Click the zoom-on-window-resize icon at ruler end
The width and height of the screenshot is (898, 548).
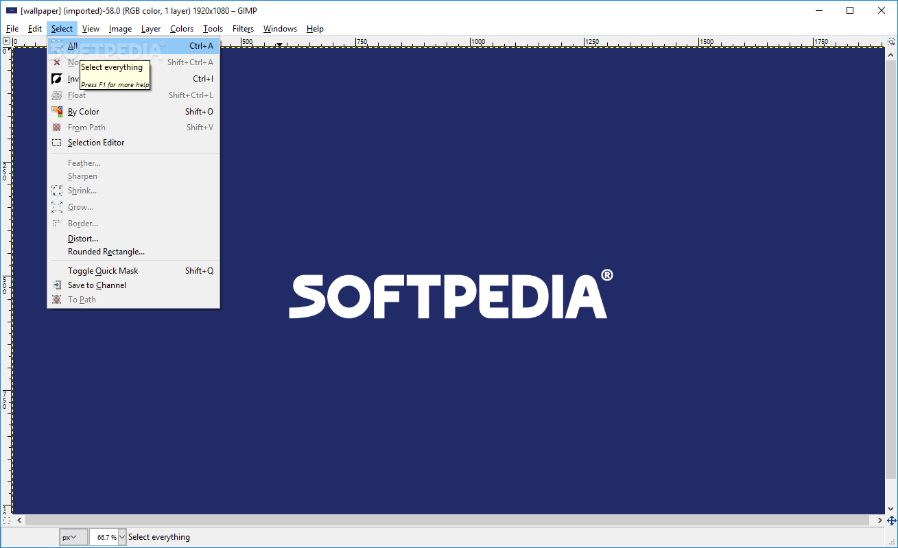tap(892, 42)
